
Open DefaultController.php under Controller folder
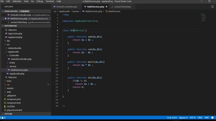coord(21,59)
